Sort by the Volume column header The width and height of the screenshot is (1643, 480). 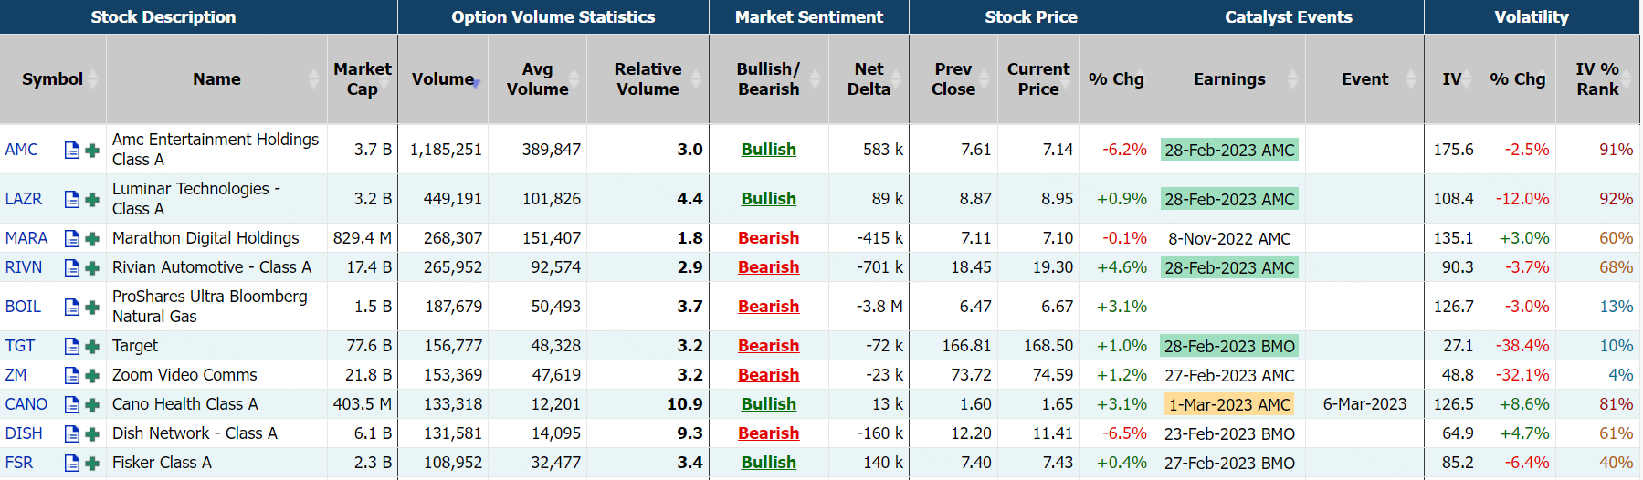click(443, 79)
